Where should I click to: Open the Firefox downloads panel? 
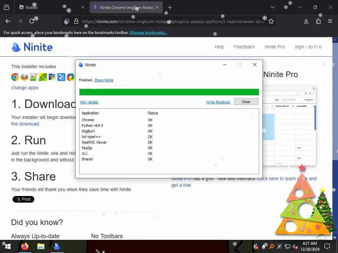coord(306,21)
